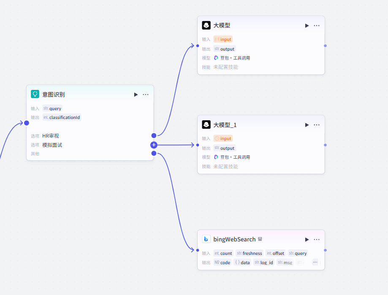Select the 豆包·工具调用 model in 大模型 node

point(232,58)
